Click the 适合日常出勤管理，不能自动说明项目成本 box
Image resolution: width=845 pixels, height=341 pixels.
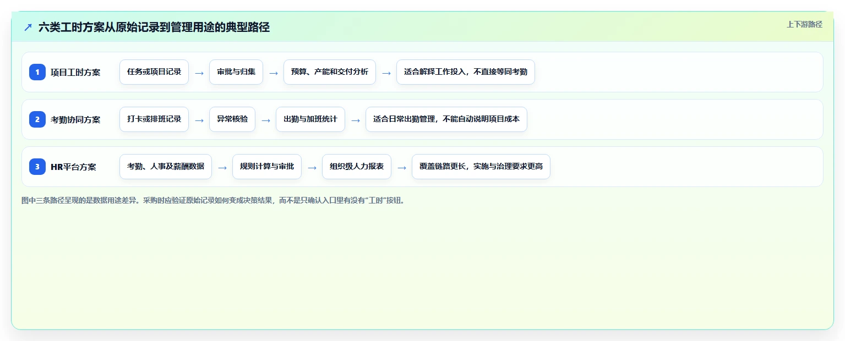(x=446, y=119)
